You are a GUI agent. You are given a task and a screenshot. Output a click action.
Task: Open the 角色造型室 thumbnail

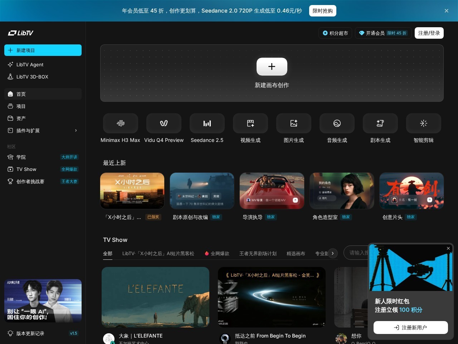(342, 191)
